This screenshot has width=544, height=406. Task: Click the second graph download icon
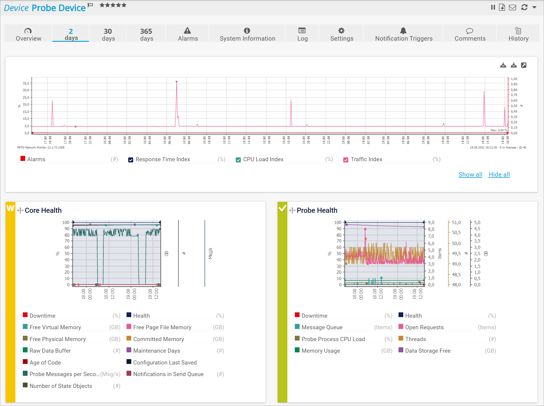pos(513,65)
